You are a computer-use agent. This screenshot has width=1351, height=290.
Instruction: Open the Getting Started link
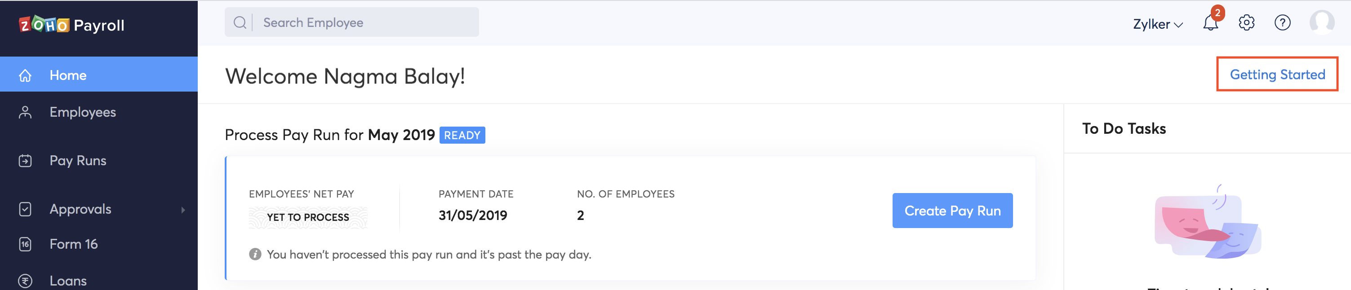click(x=1277, y=75)
